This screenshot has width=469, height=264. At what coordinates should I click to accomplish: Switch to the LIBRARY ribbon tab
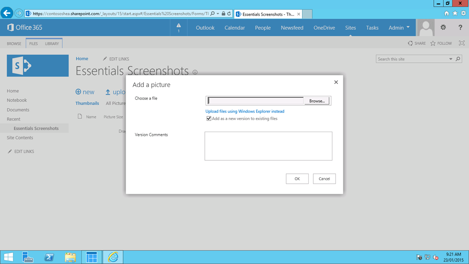pyautogui.click(x=52, y=44)
